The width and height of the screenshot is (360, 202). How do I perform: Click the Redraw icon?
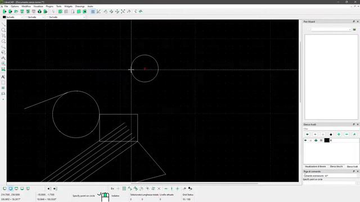pyautogui.click(x=105, y=11)
